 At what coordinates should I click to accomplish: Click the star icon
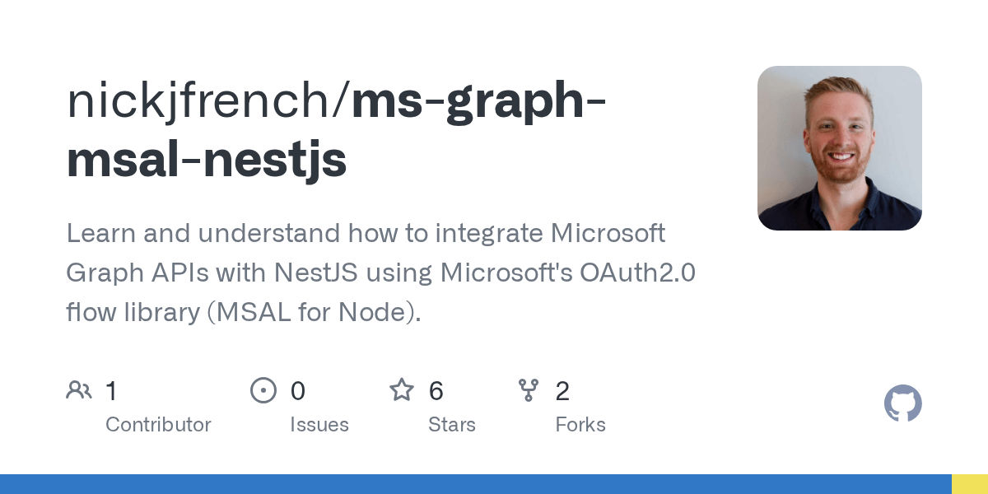[402, 389]
